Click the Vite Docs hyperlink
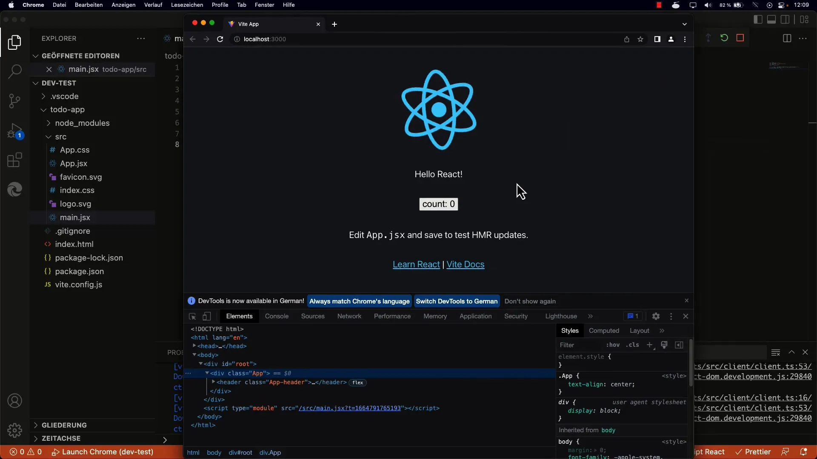Image resolution: width=817 pixels, height=459 pixels. click(x=465, y=264)
